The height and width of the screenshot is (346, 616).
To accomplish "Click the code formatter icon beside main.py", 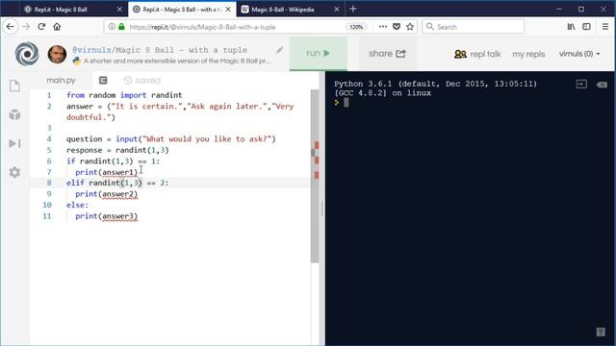I will [103, 81].
